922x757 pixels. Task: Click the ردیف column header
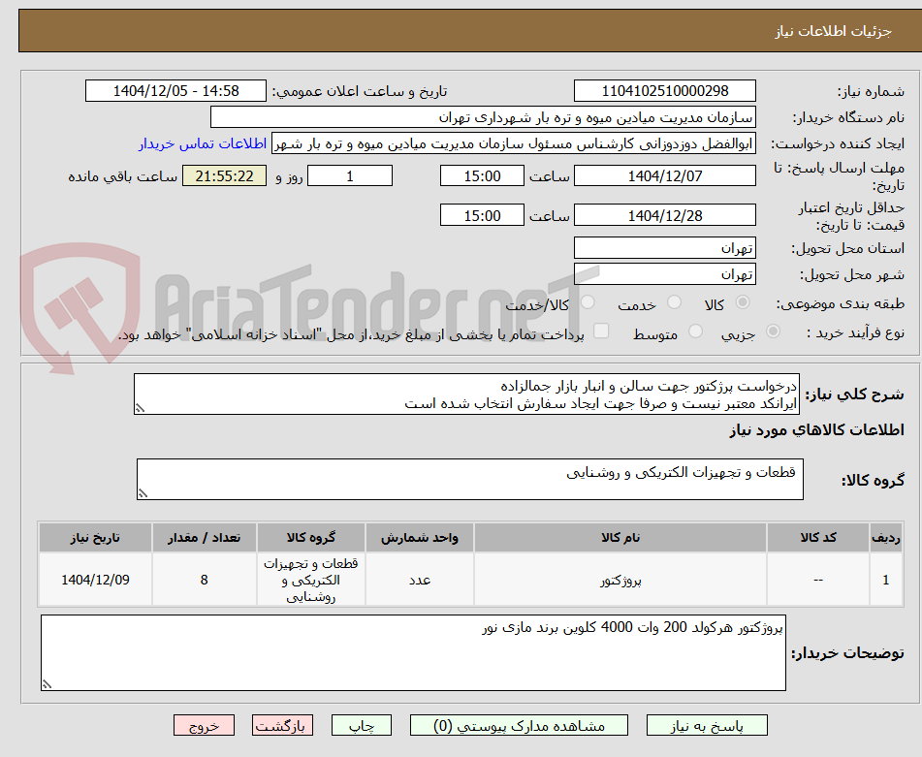click(x=885, y=538)
